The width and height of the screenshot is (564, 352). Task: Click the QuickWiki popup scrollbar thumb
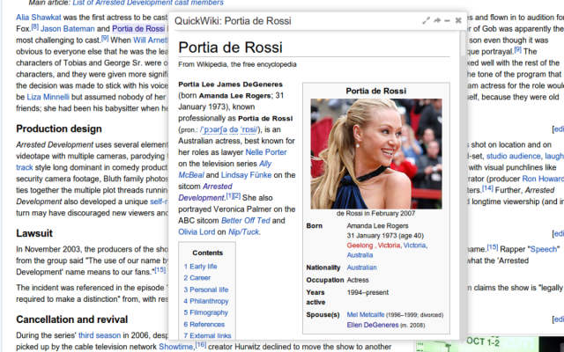[463, 43]
